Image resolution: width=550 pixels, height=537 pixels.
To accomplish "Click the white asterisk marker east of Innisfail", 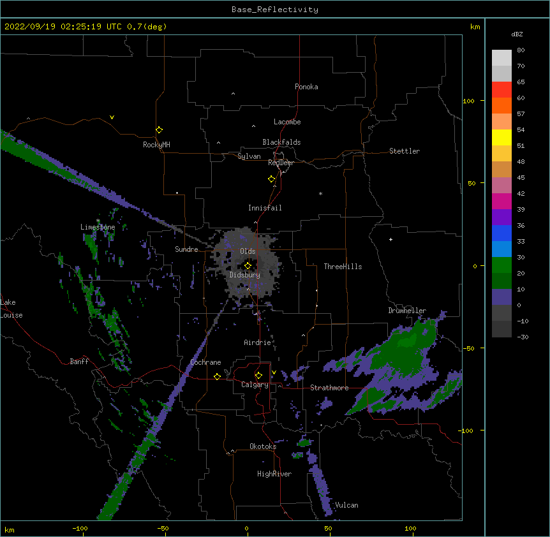I will pyautogui.click(x=320, y=193).
